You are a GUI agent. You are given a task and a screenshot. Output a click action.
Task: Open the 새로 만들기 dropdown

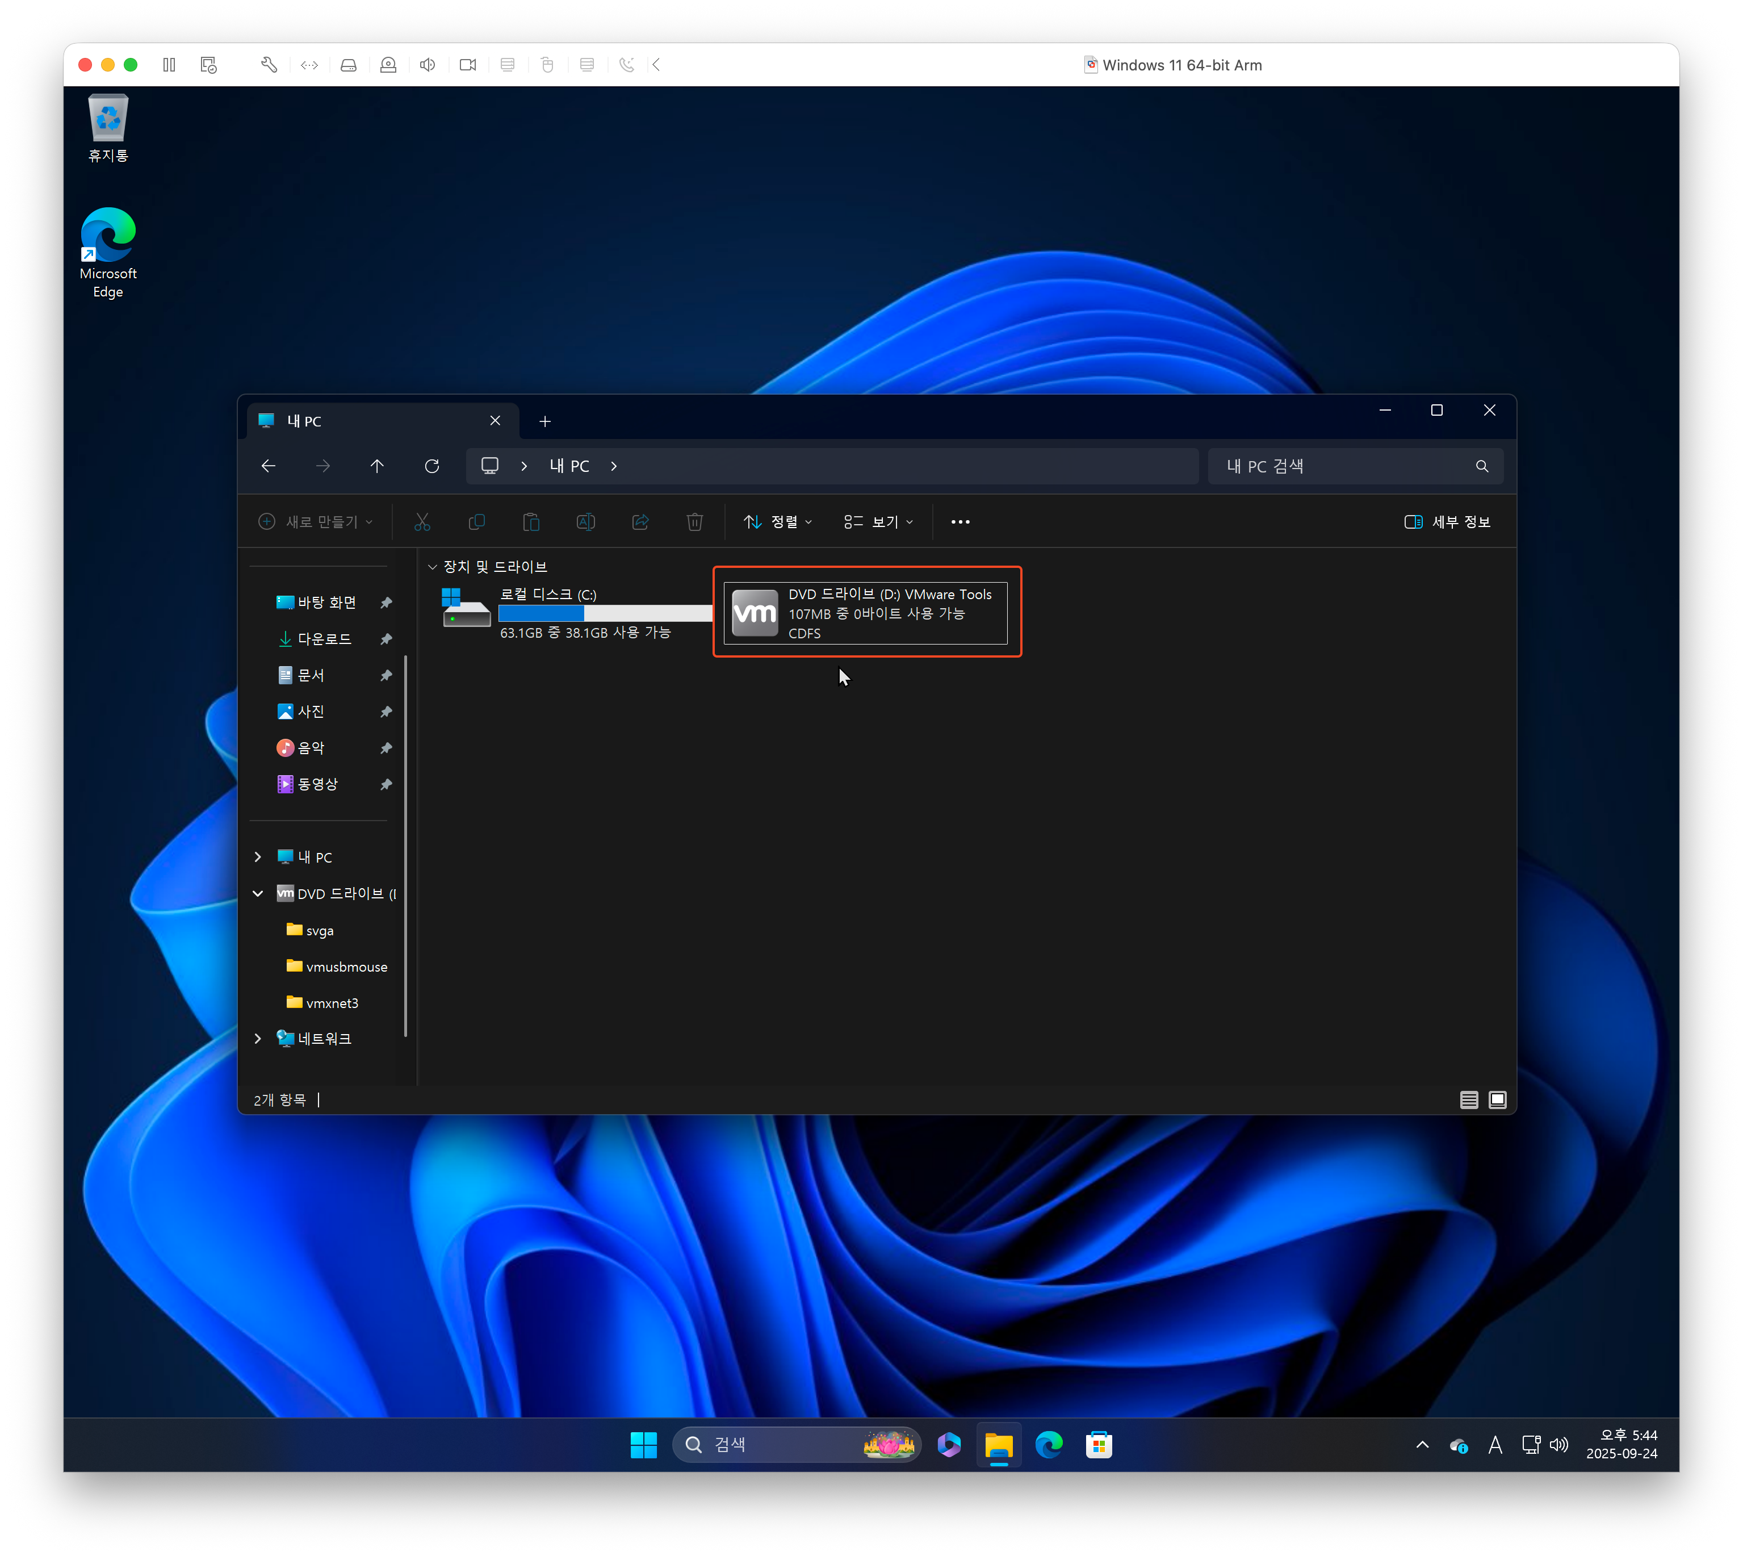(x=316, y=521)
